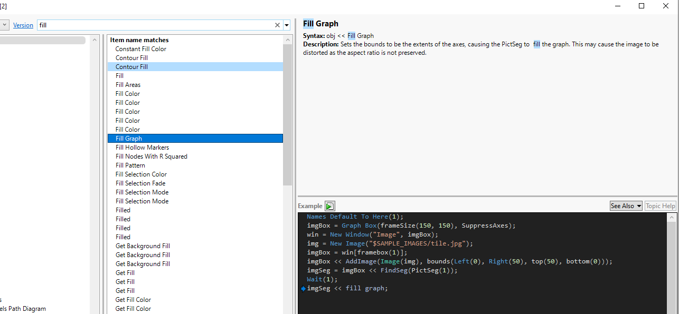The width and height of the screenshot is (679, 314).
Task: Click the left category panel scrollbar up arrow
Action: pos(95,40)
